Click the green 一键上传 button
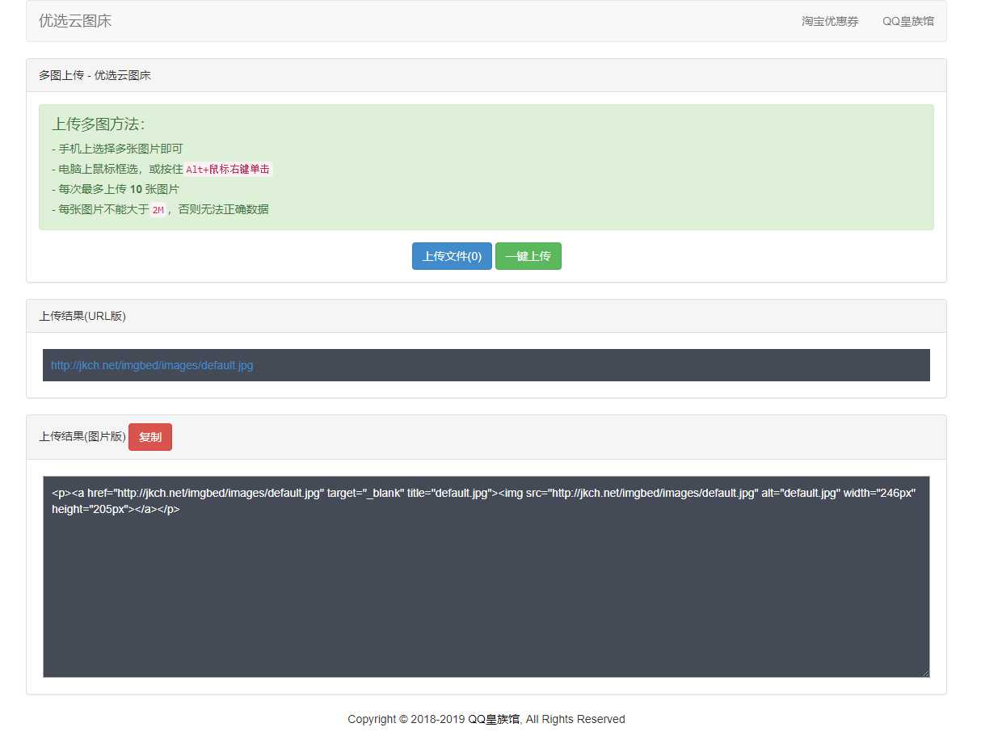 point(528,256)
